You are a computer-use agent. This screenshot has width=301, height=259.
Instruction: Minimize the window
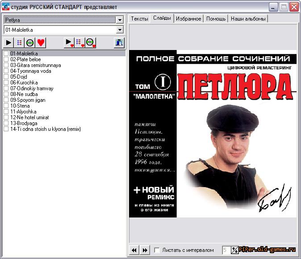click(273, 7)
